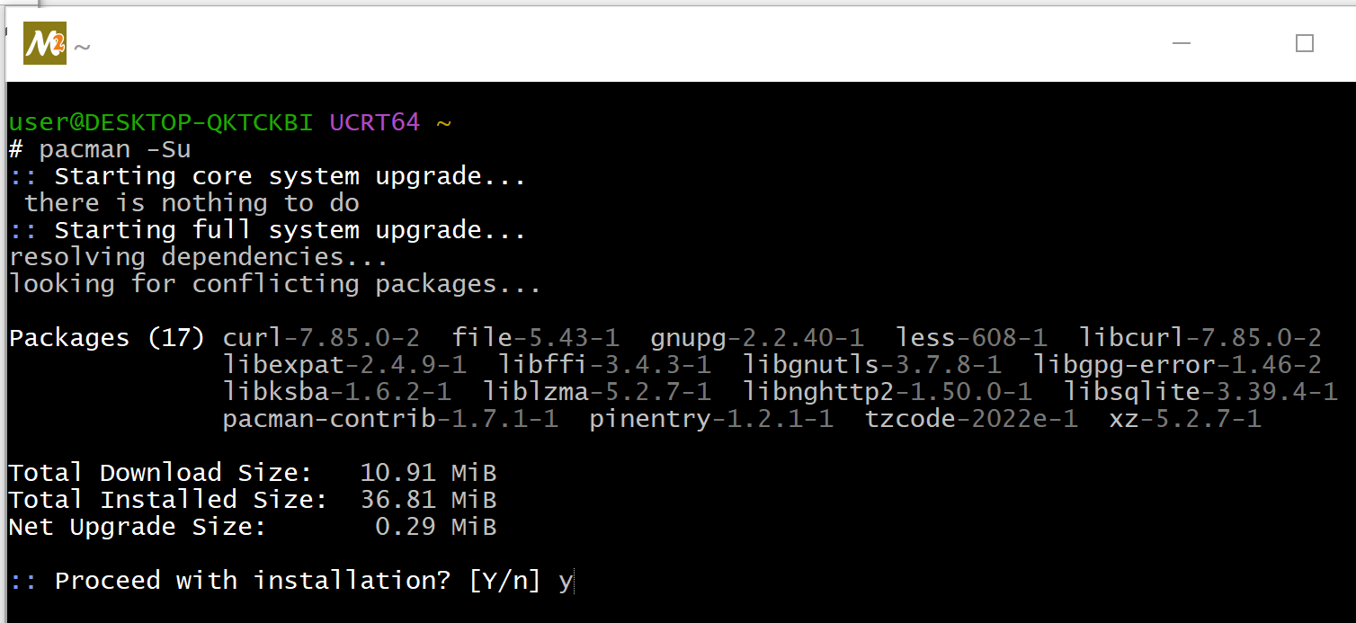The height and width of the screenshot is (623, 1356).
Task: Click the Total Installed Size line
Action: click(x=253, y=500)
